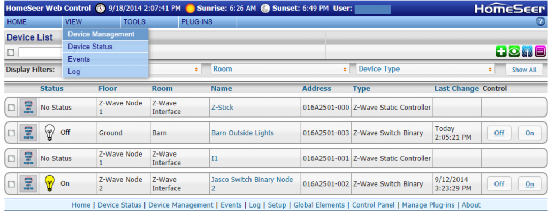Turn Barn Outside Lights Off
Image resolution: width=548 pixels, height=215 pixels.
pos(499,133)
